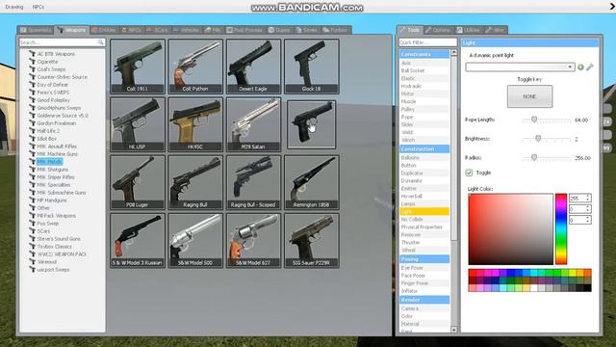
Task: Choose the Raging Bull revolver icon
Action: click(x=195, y=182)
